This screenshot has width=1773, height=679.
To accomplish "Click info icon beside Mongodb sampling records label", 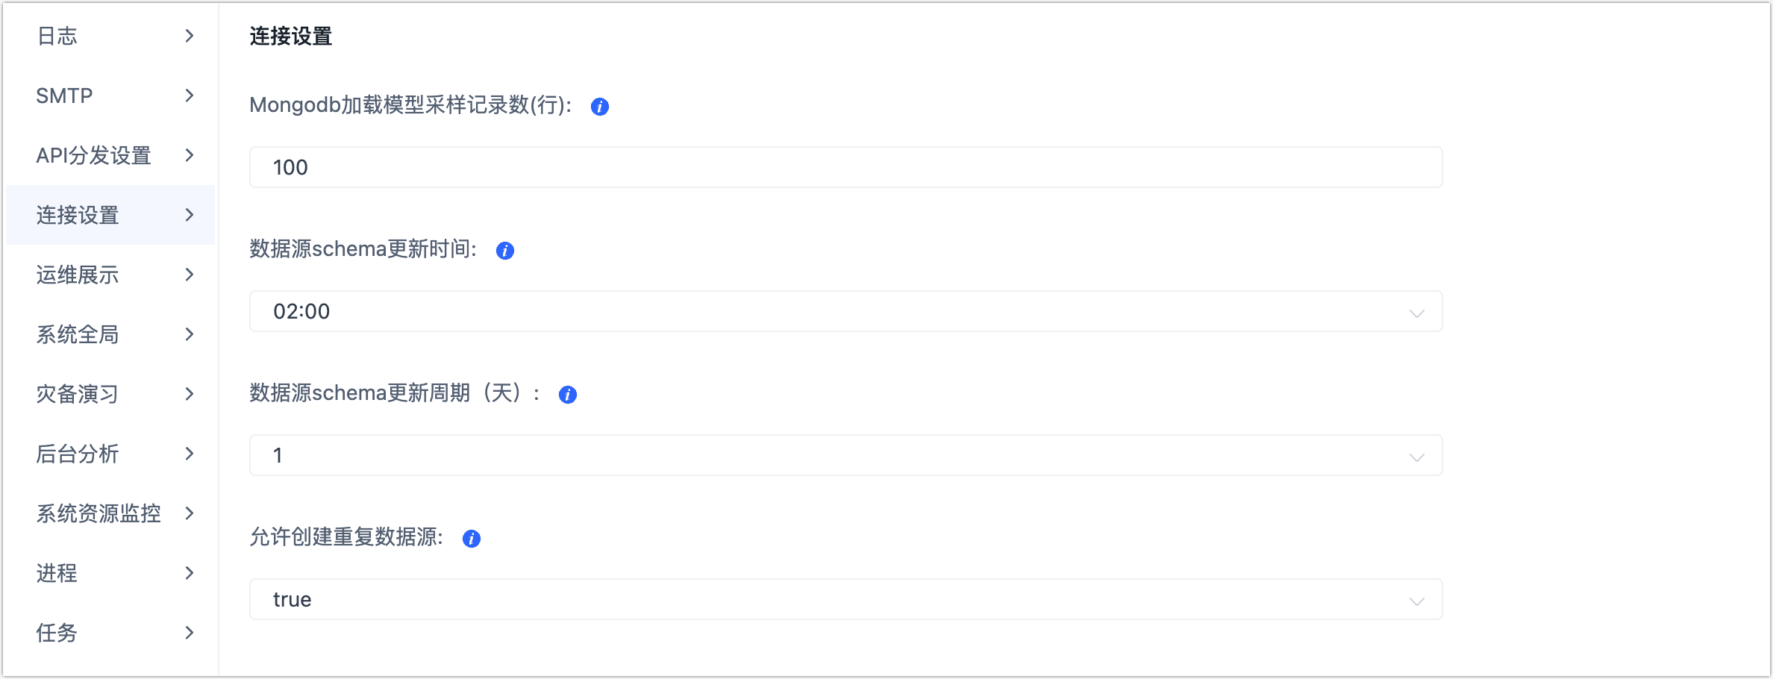I will (600, 107).
